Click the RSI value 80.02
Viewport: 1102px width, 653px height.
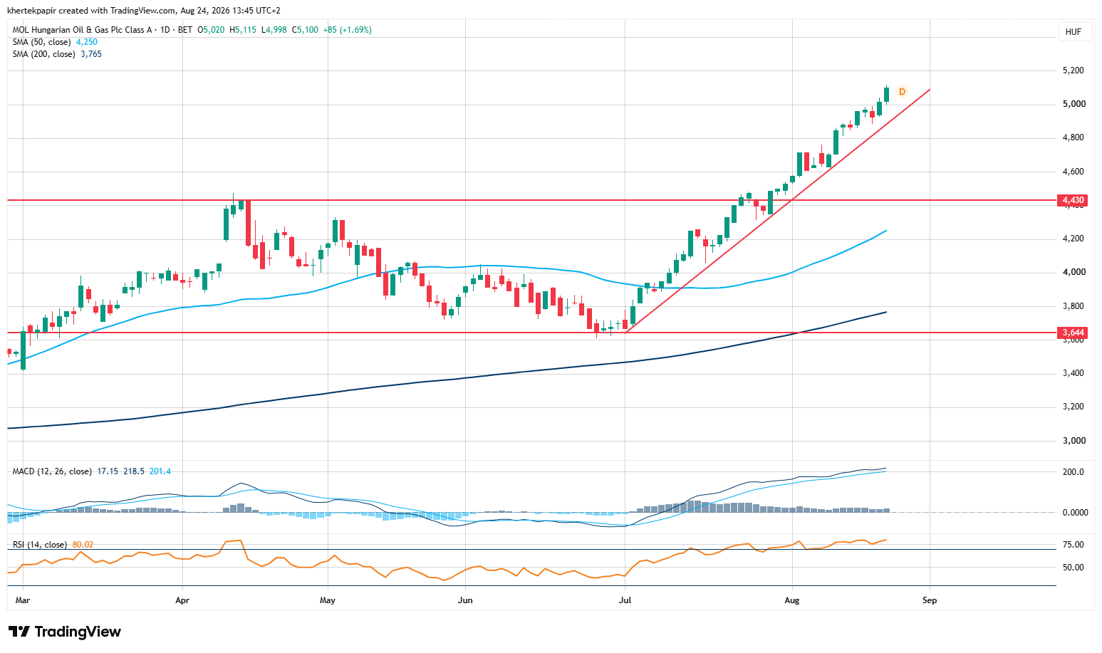click(83, 545)
